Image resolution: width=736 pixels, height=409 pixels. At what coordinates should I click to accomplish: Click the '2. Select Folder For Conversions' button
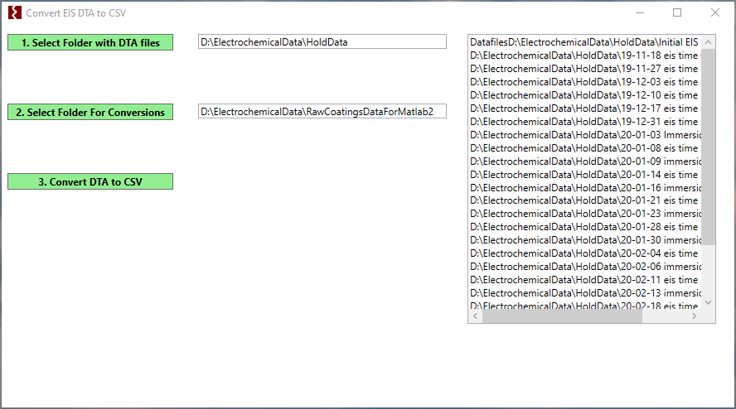(x=90, y=111)
